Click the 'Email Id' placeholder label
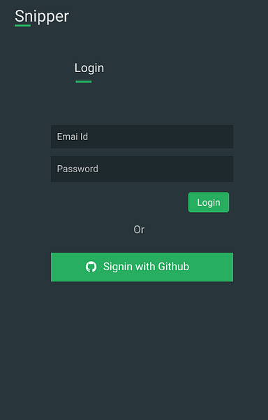The width and height of the screenshot is (268, 420). pos(73,136)
